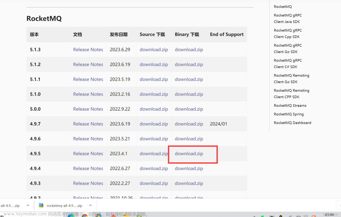
Task: Go to RocketMQ gRPC Client C# SDK
Action: [288, 64]
